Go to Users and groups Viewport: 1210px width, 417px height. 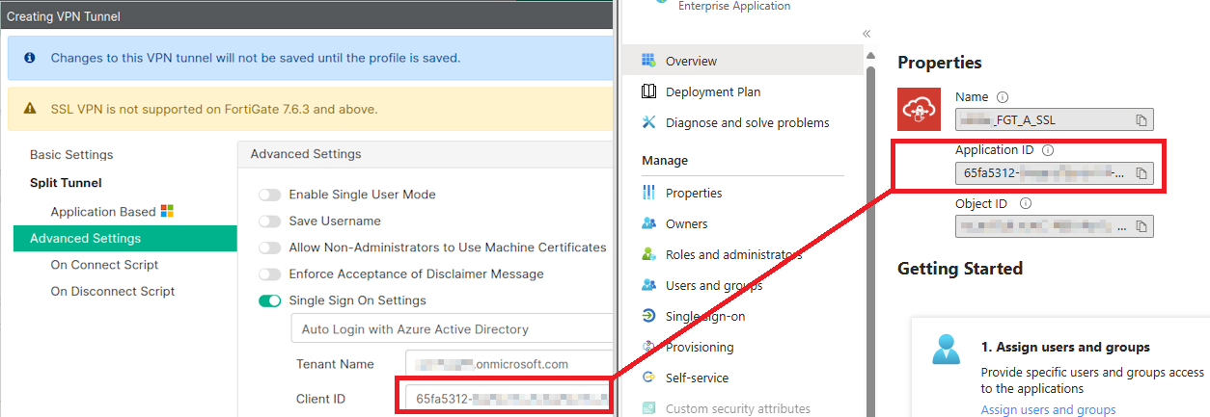713,286
